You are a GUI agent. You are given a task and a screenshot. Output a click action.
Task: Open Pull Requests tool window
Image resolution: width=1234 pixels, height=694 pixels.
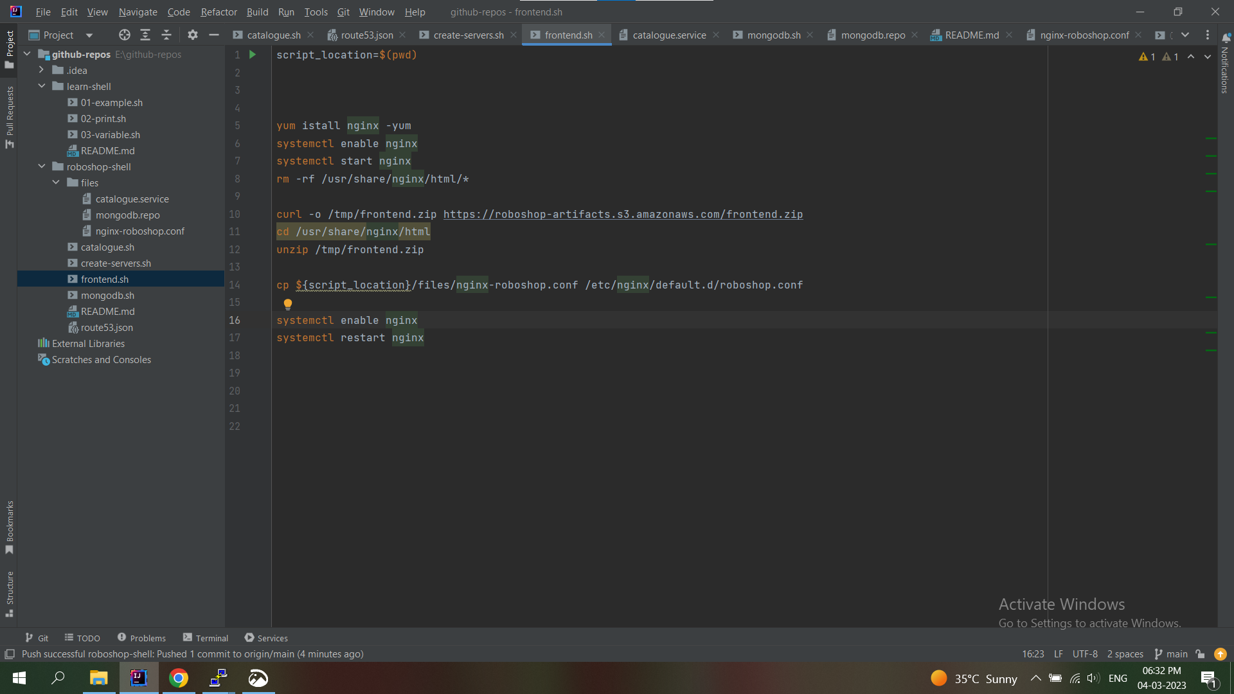click(x=10, y=117)
